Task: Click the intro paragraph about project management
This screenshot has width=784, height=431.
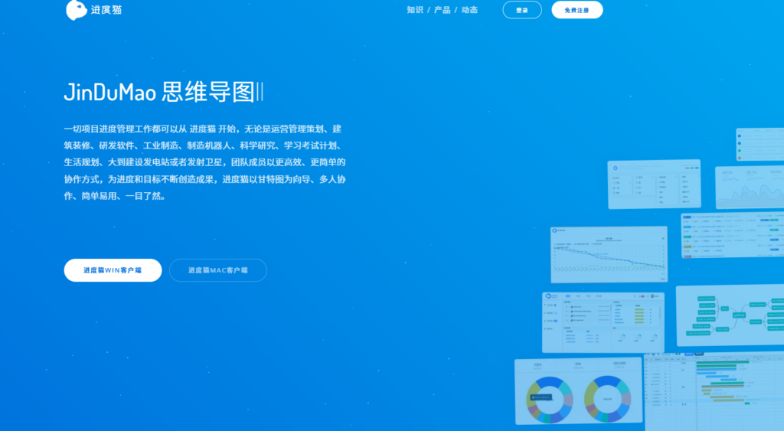Action: pos(205,162)
